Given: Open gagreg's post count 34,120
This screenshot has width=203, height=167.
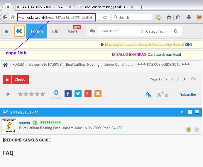Looking at the screenshot, I should pos(117,128).
